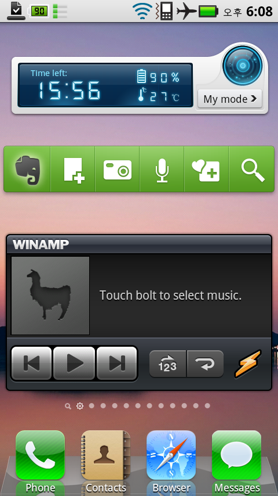Skip to previous track in Winamp
The height and width of the screenshot is (496, 278).
pyautogui.click(x=31, y=363)
